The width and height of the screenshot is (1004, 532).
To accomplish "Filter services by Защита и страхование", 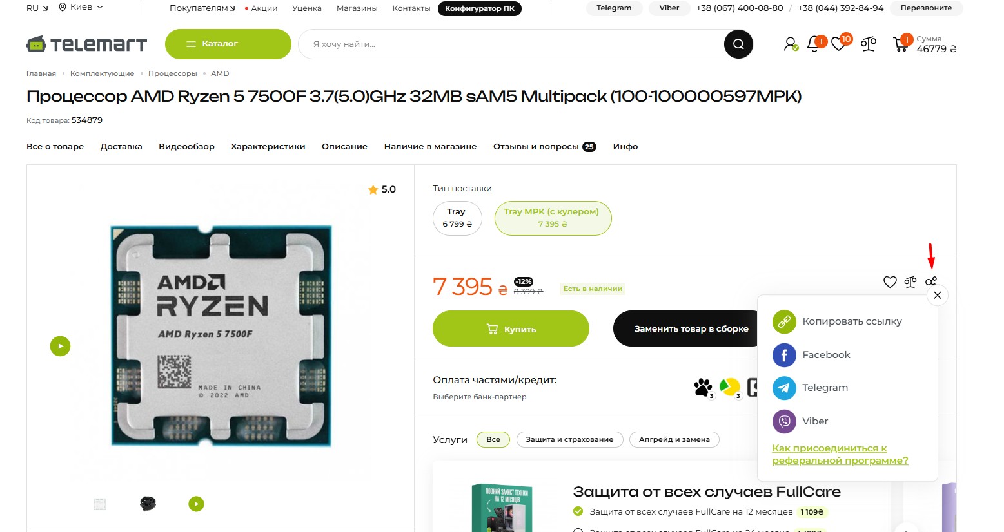I will (569, 439).
